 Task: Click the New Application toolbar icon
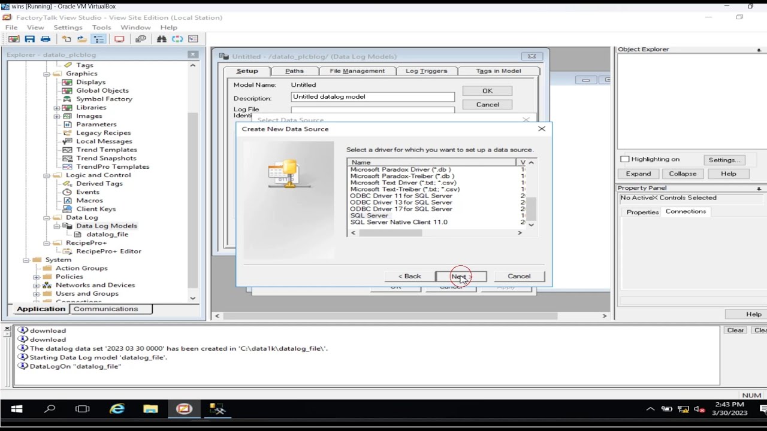pyautogui.click(x=67, y=39)
